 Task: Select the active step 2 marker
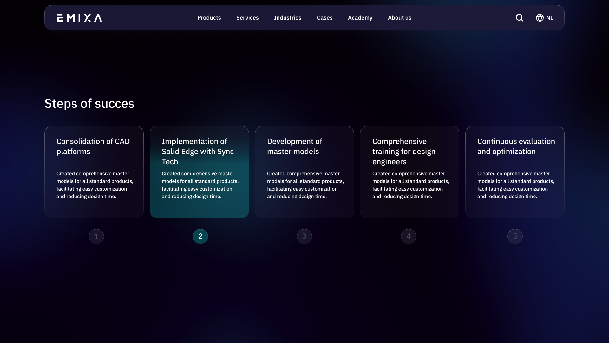[x=200, y=236]
